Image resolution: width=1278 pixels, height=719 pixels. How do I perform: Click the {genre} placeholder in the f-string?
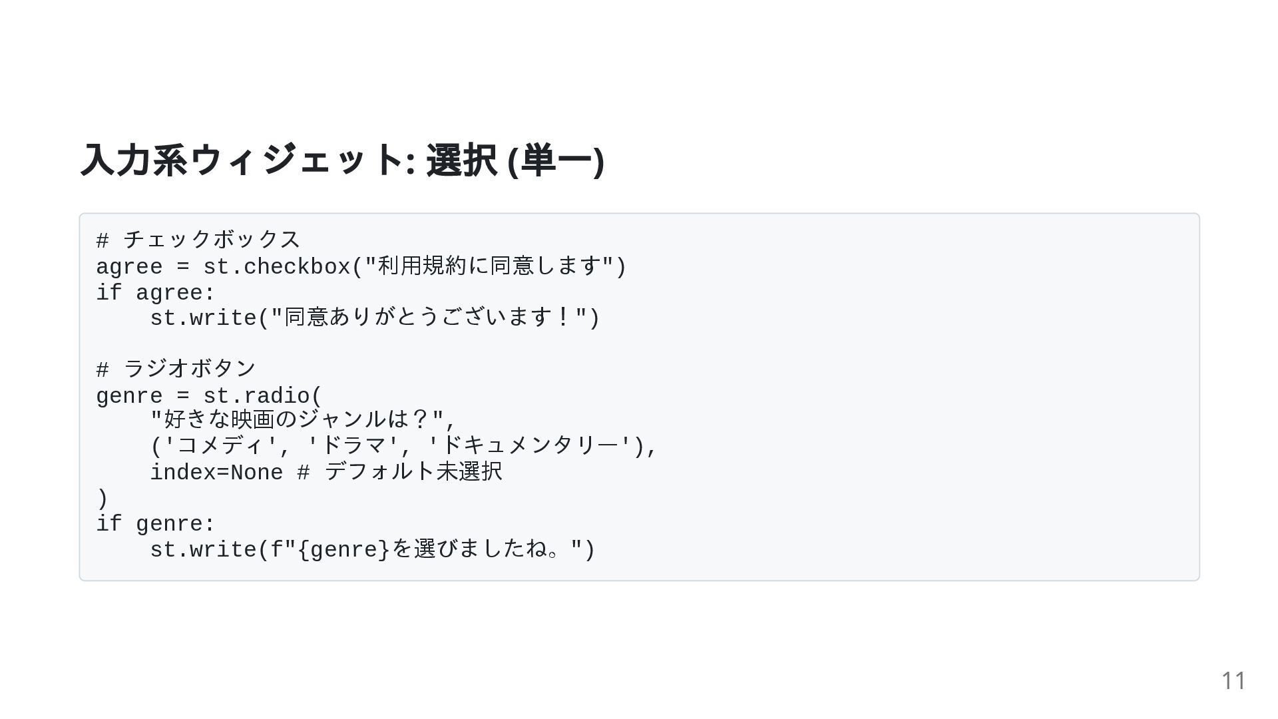tap(343, 550)
